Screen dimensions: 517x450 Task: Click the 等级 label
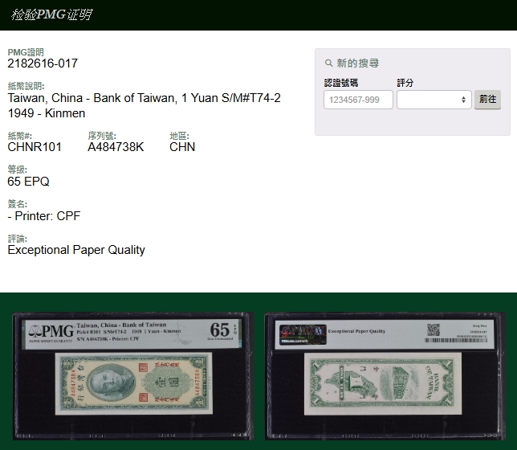pyautogui.click(x=17, y=170)
